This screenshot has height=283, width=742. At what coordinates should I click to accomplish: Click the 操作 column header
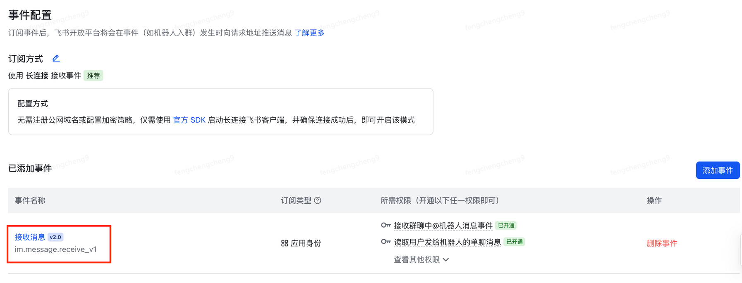654,200
